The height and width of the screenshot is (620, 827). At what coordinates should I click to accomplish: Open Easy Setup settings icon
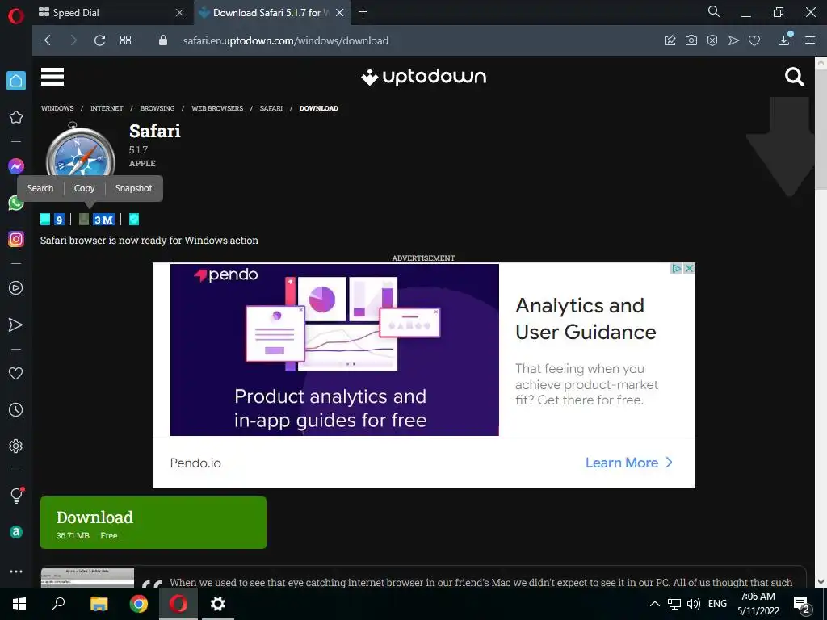(x=810, y=40)
